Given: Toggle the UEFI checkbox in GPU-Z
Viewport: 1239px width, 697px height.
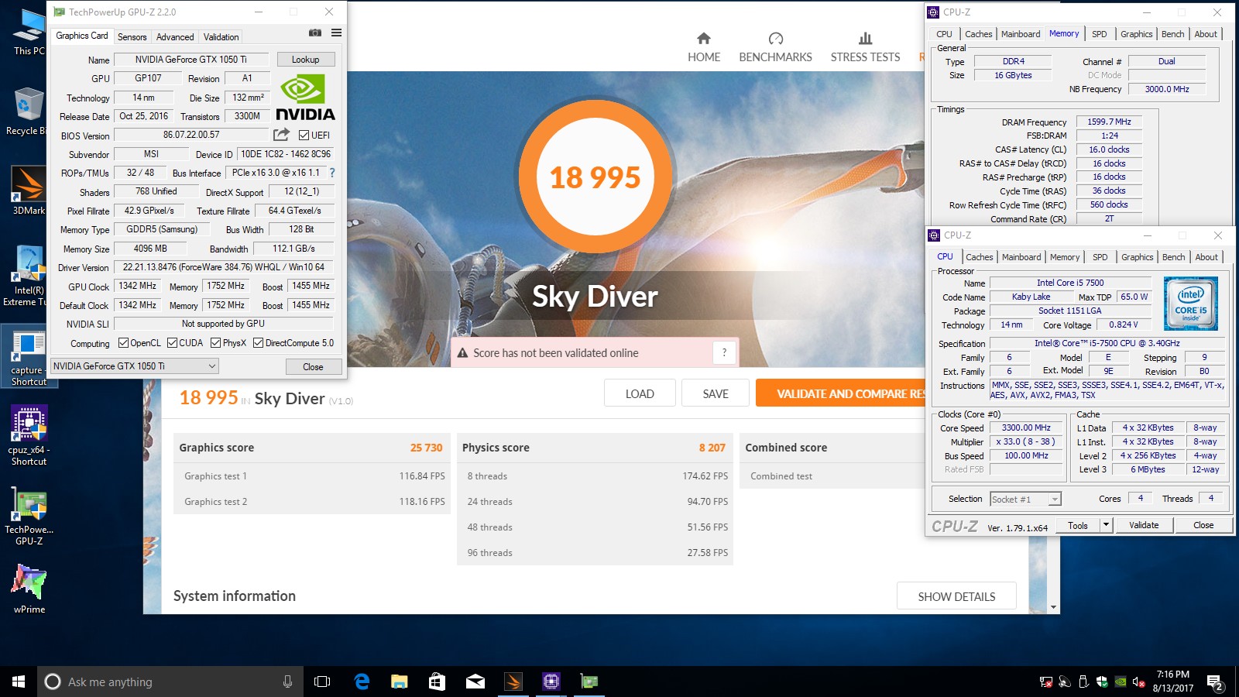Looking at the screenshot, I should (304, 136).
